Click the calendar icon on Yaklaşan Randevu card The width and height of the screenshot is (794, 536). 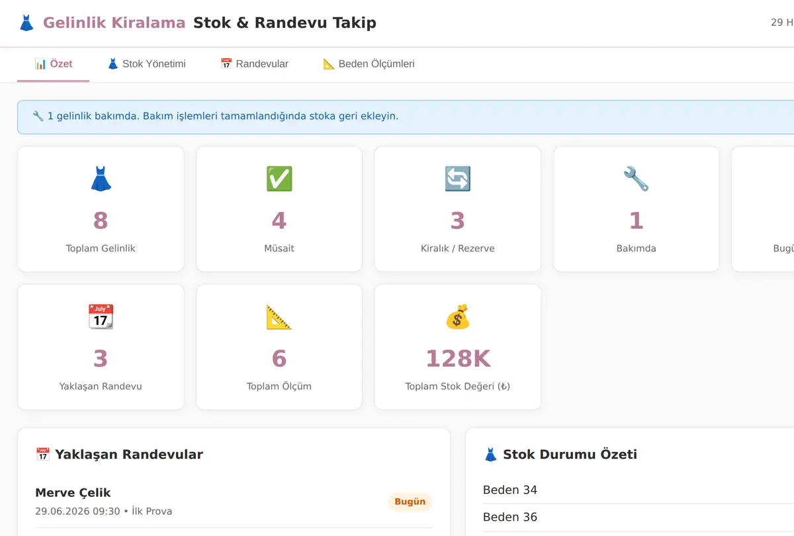(x=101, y=317)
